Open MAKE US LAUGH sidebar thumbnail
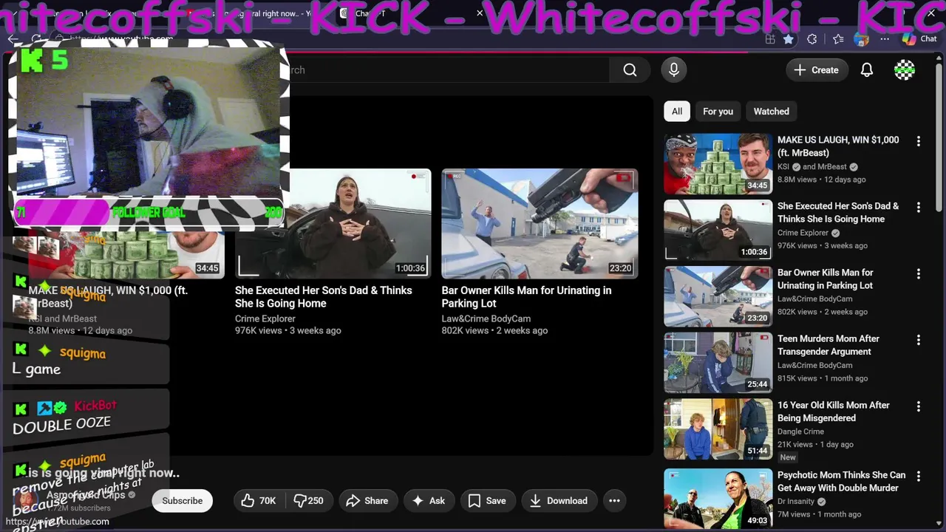Image resolution: width=946 pixels, height=532 pixels. tap(718, 163)
